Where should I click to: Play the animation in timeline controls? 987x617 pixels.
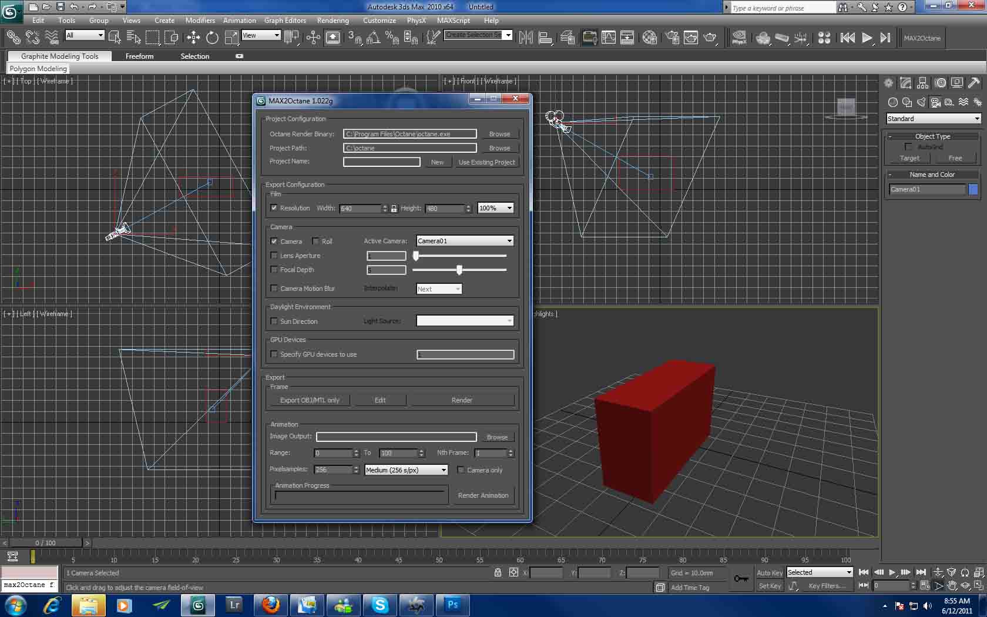pyautogui.click(x=892, y=572)
